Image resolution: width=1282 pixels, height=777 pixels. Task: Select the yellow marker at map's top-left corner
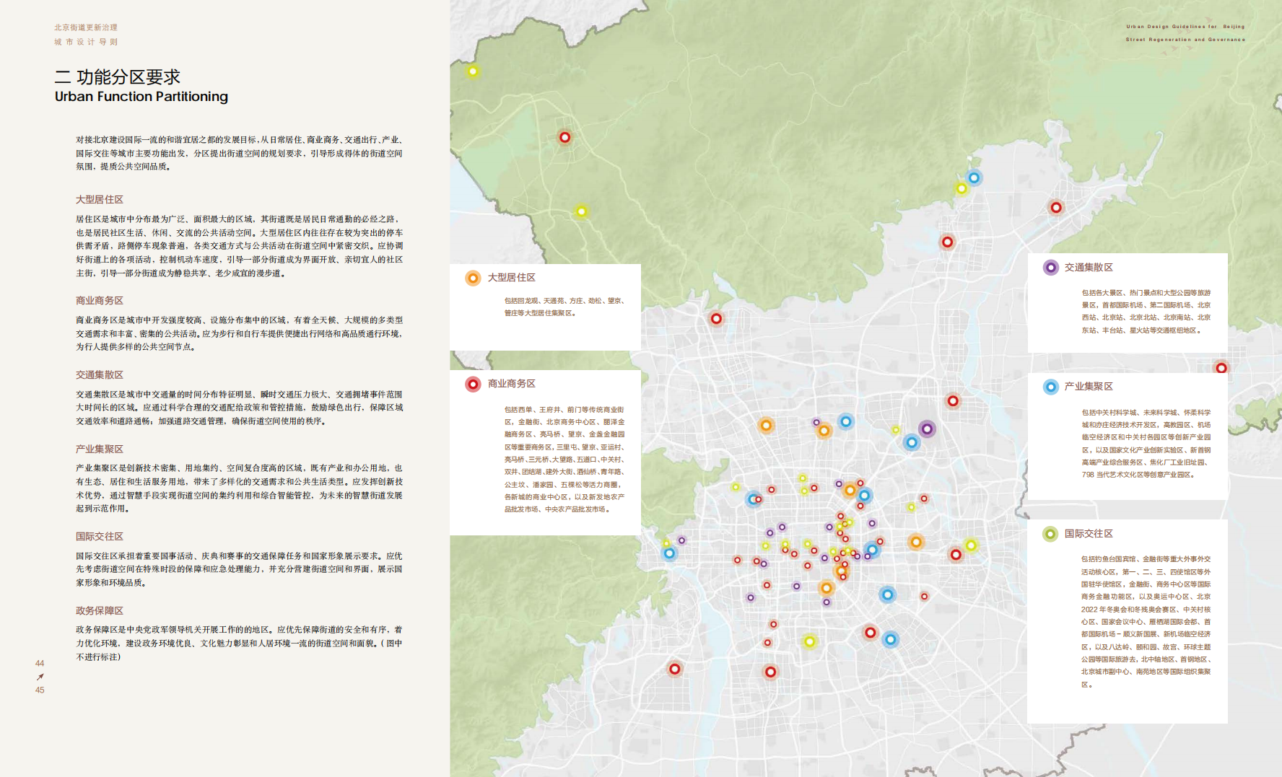tap(473, 71)
